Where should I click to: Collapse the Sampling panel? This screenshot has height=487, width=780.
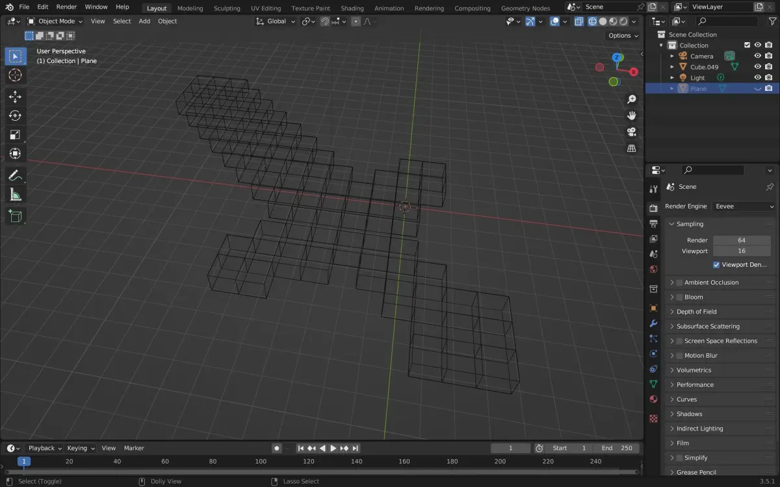[672, 224]
